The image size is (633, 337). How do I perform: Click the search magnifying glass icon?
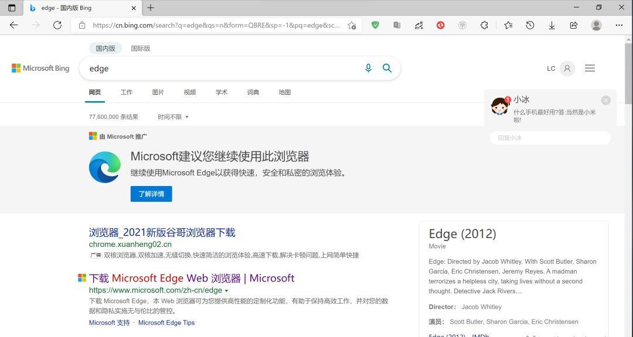coord(387,68)
